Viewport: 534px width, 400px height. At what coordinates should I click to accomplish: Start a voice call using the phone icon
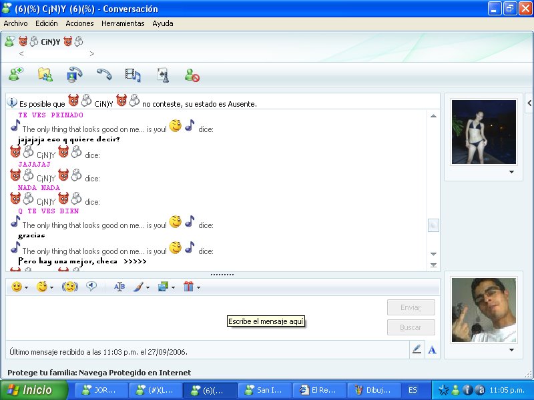pos(104,74)
